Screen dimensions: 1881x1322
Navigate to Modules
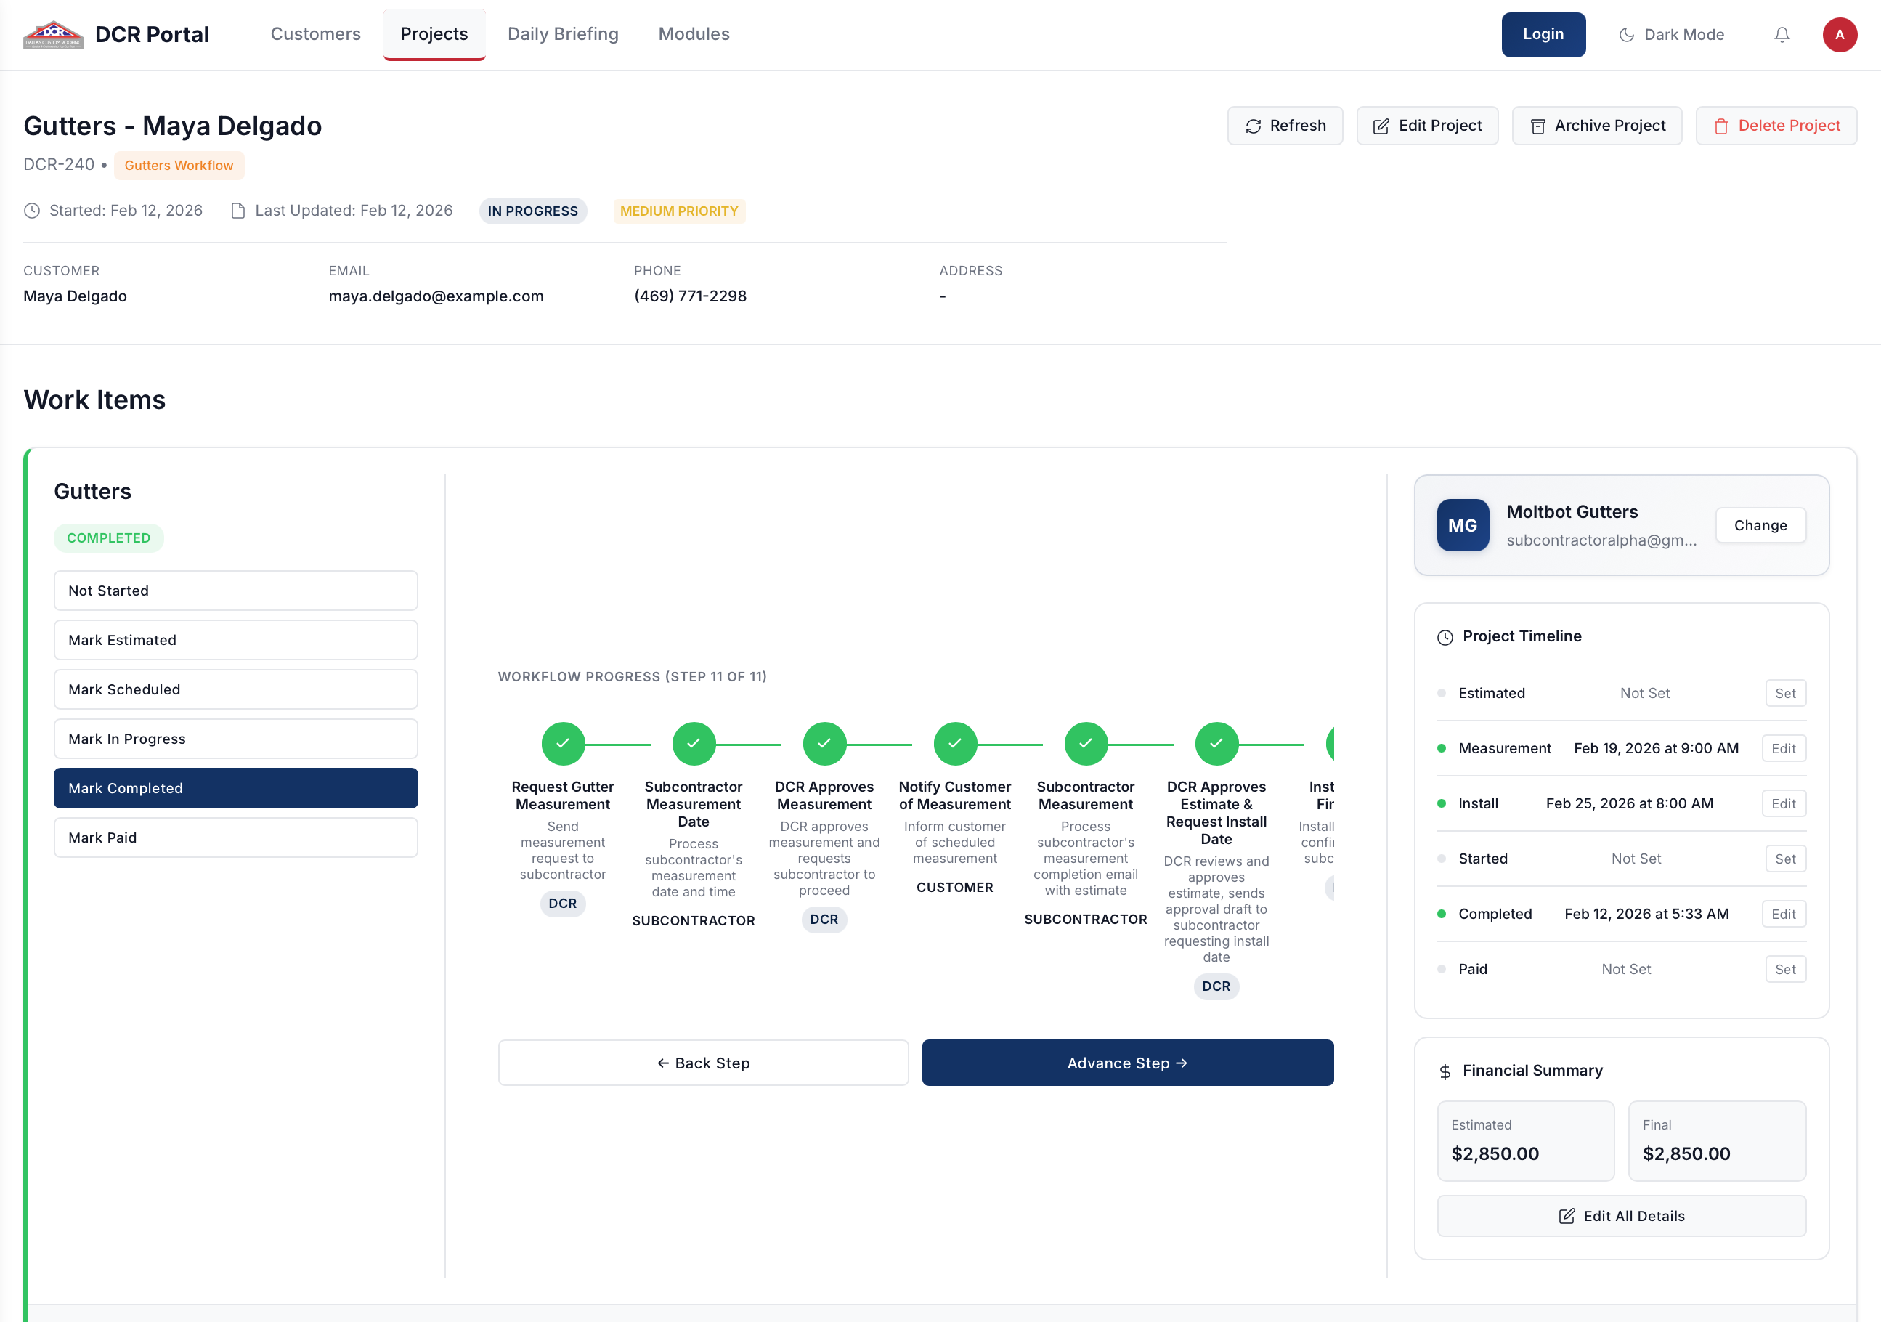tap(693, 34)
